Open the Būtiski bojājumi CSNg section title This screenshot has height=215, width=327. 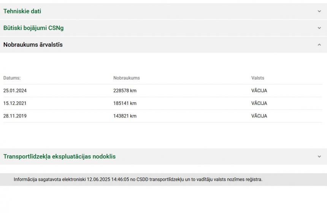(33, 28)
